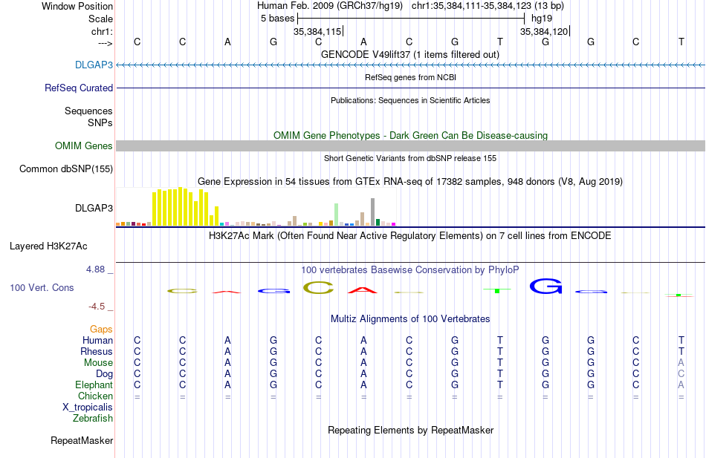Select the Mouse species row label
The width and height of the screenshot is (706, 458).
pos(98,363)
